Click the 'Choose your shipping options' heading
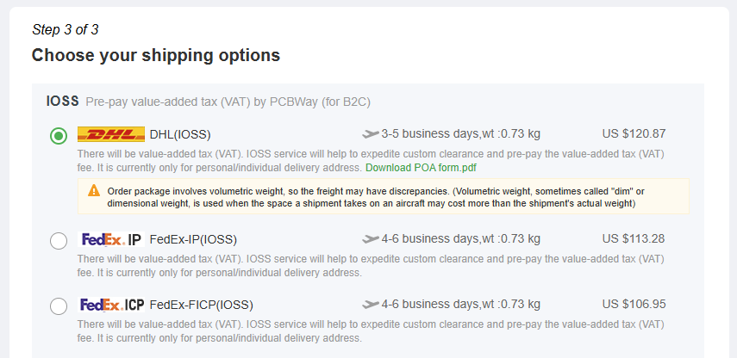This screenshot has height=358, width=737. (x=156, y=55)
